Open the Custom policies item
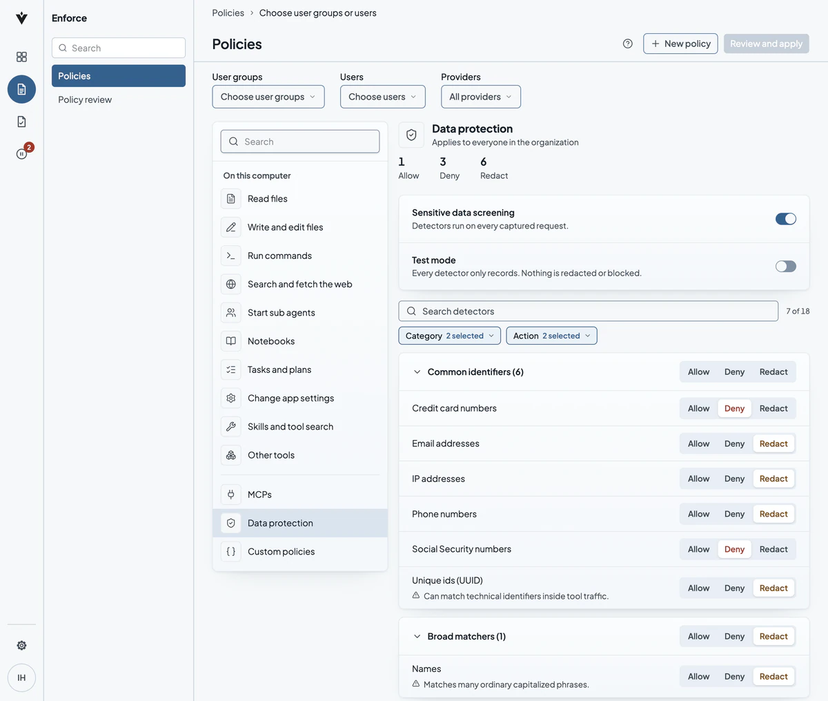The height and width of the screenshot is (701, 828). [300, 552]
